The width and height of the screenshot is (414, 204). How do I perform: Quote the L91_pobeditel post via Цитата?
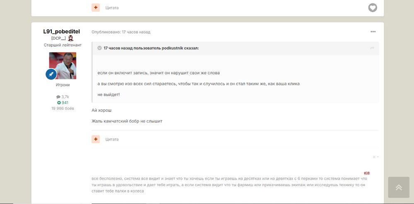click(112, 139)
